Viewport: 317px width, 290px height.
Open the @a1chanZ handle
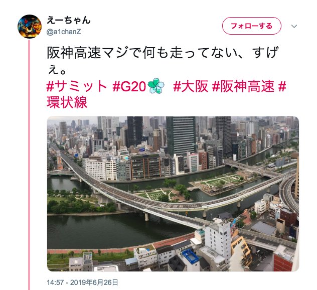64,32
